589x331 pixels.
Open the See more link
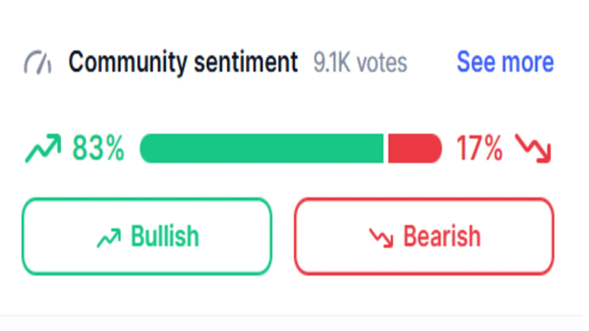(x=505, y=62)
